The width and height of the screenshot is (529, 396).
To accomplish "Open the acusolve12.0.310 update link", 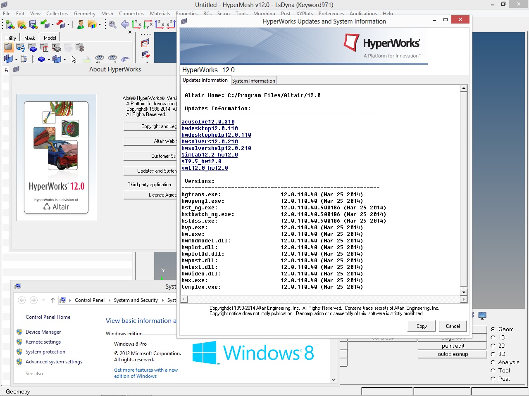I will [x=208, y=122].
